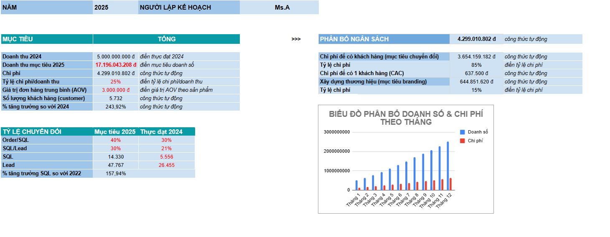Click the PHÂN BỔ NGÂN SÁCH header cell
The height and width of the screenshot is (237, 610).
coord(384,39)
